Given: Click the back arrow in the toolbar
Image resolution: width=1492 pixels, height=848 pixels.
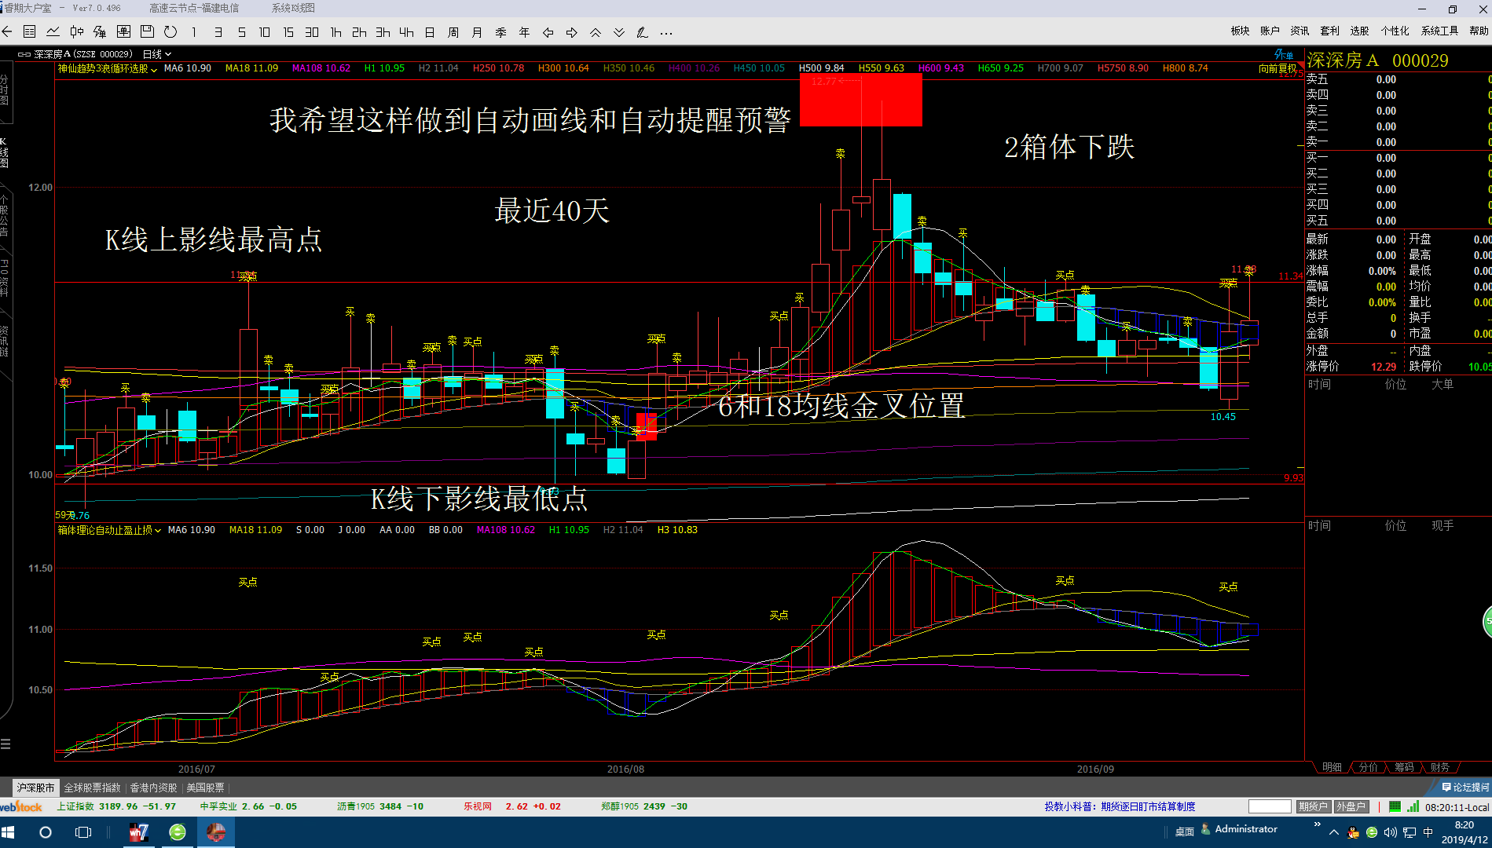Looking at the screenshot, I should (x=7, y=32).
